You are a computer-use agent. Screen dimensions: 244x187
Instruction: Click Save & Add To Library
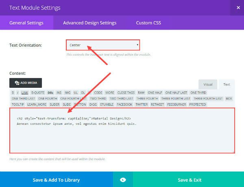(x=56, y=180)
